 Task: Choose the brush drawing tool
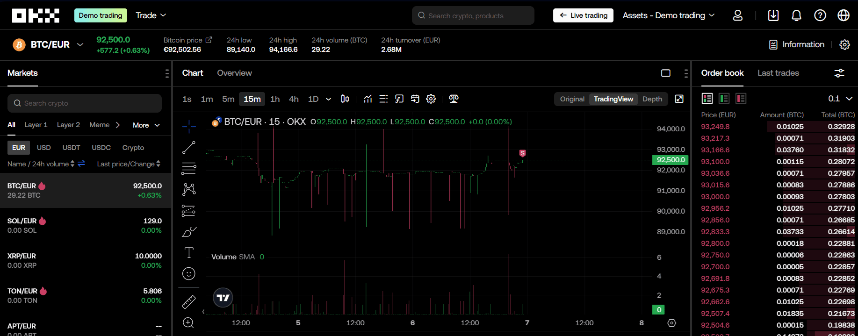188,232
